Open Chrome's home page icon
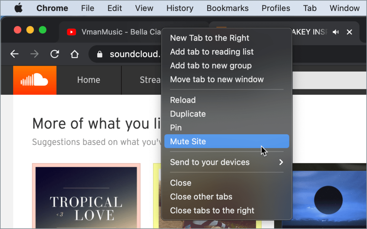The image size is (367, 229). point(74,54)
